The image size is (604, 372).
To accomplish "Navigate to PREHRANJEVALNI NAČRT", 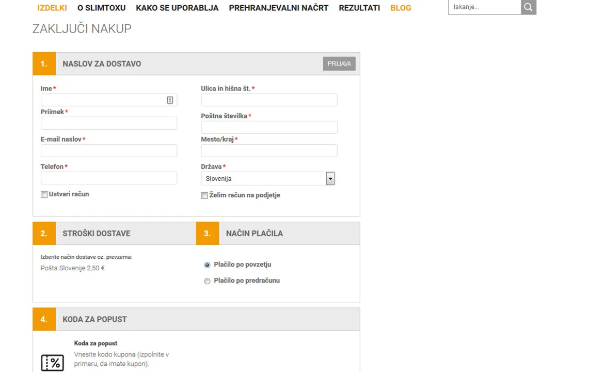I will [x=278, y=8].
